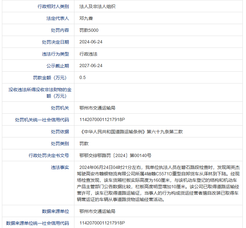This screenshot has width=246, height=228.
Task: Click the 违法行为类型 label
Action: [x=55, y=54]
